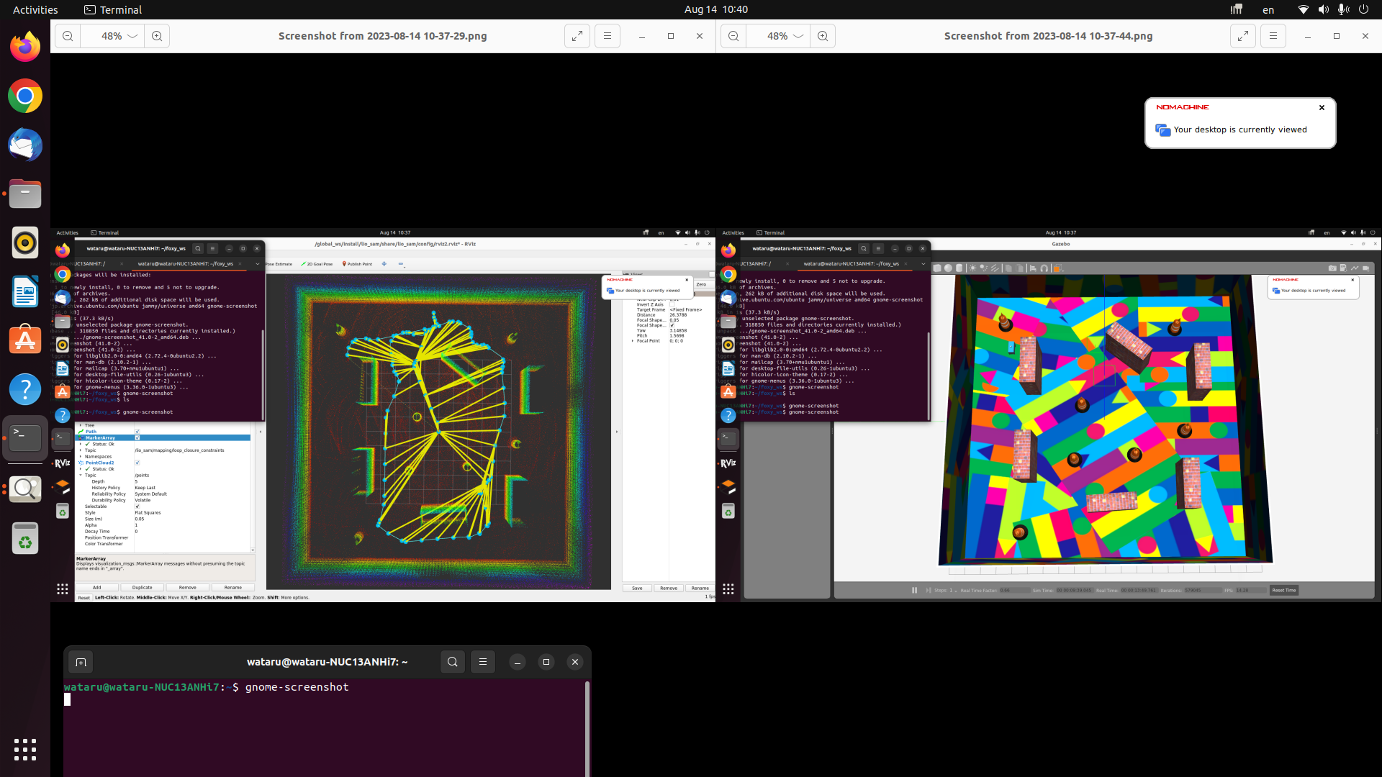Open the 'en' input source menu
Image resolution: width=1382 pixels, height=777 pixels.
click(1268, 9)
